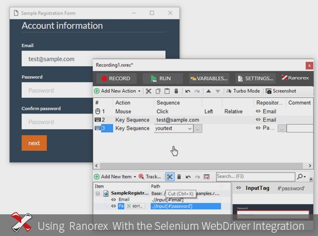Start recording with the RECORD button

coord(116,78)
